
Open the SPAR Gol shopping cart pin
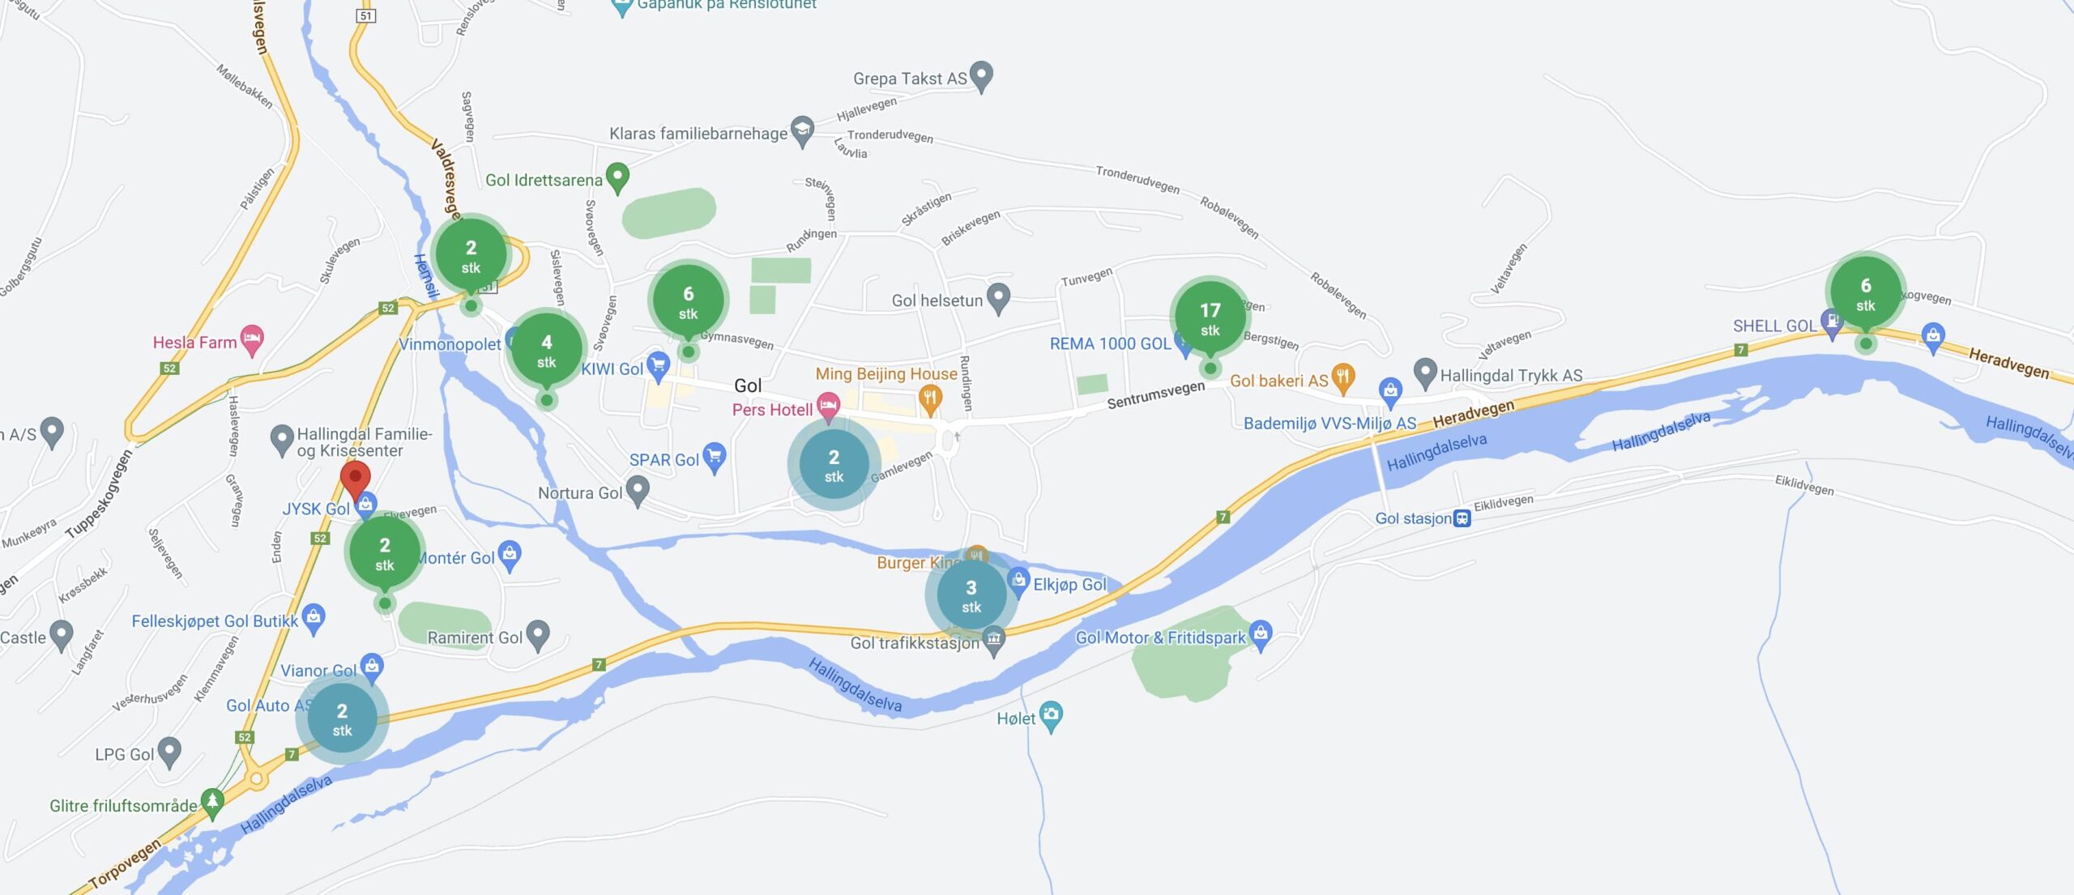[714, 458]
